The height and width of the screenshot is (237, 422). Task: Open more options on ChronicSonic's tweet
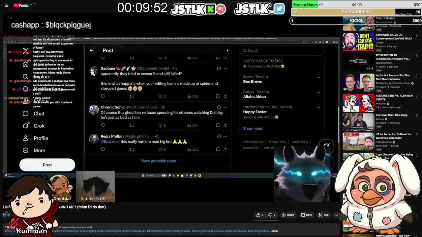coord(225,107)
